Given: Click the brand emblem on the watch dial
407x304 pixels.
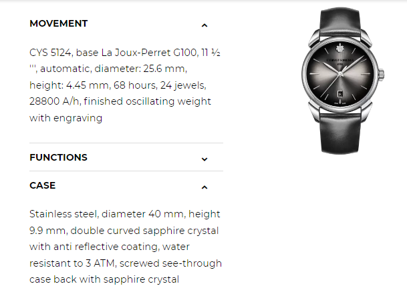Looking at the screenshot, I should pos(340,48).
